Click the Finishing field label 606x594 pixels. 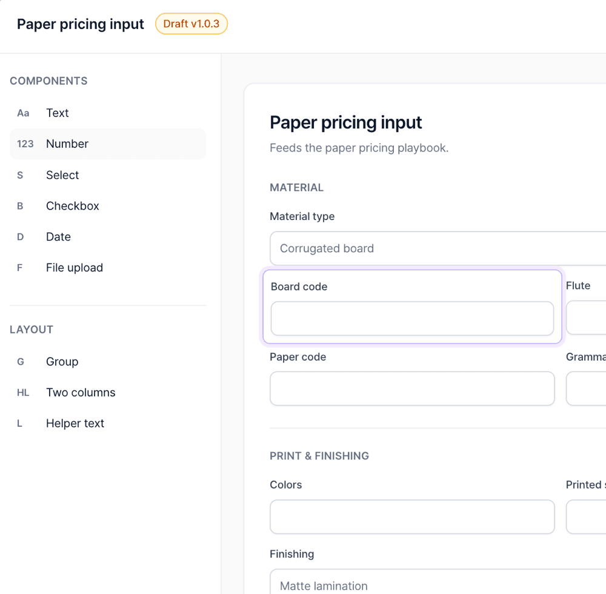pyautogui.click(x=292, y=554)
